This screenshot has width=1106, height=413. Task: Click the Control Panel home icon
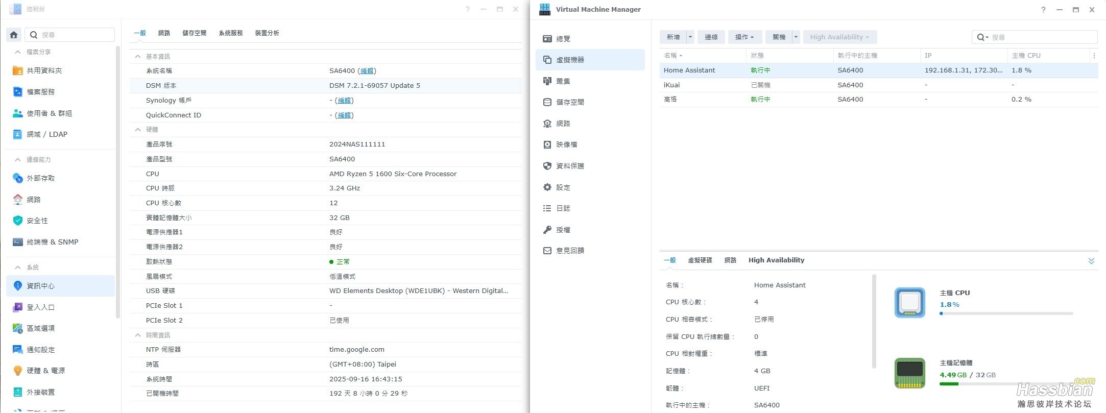14,35
